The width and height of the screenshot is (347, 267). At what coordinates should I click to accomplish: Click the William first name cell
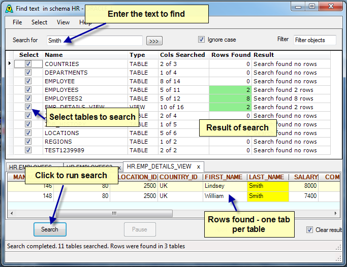pyautogui.click(x=225, y=196)
